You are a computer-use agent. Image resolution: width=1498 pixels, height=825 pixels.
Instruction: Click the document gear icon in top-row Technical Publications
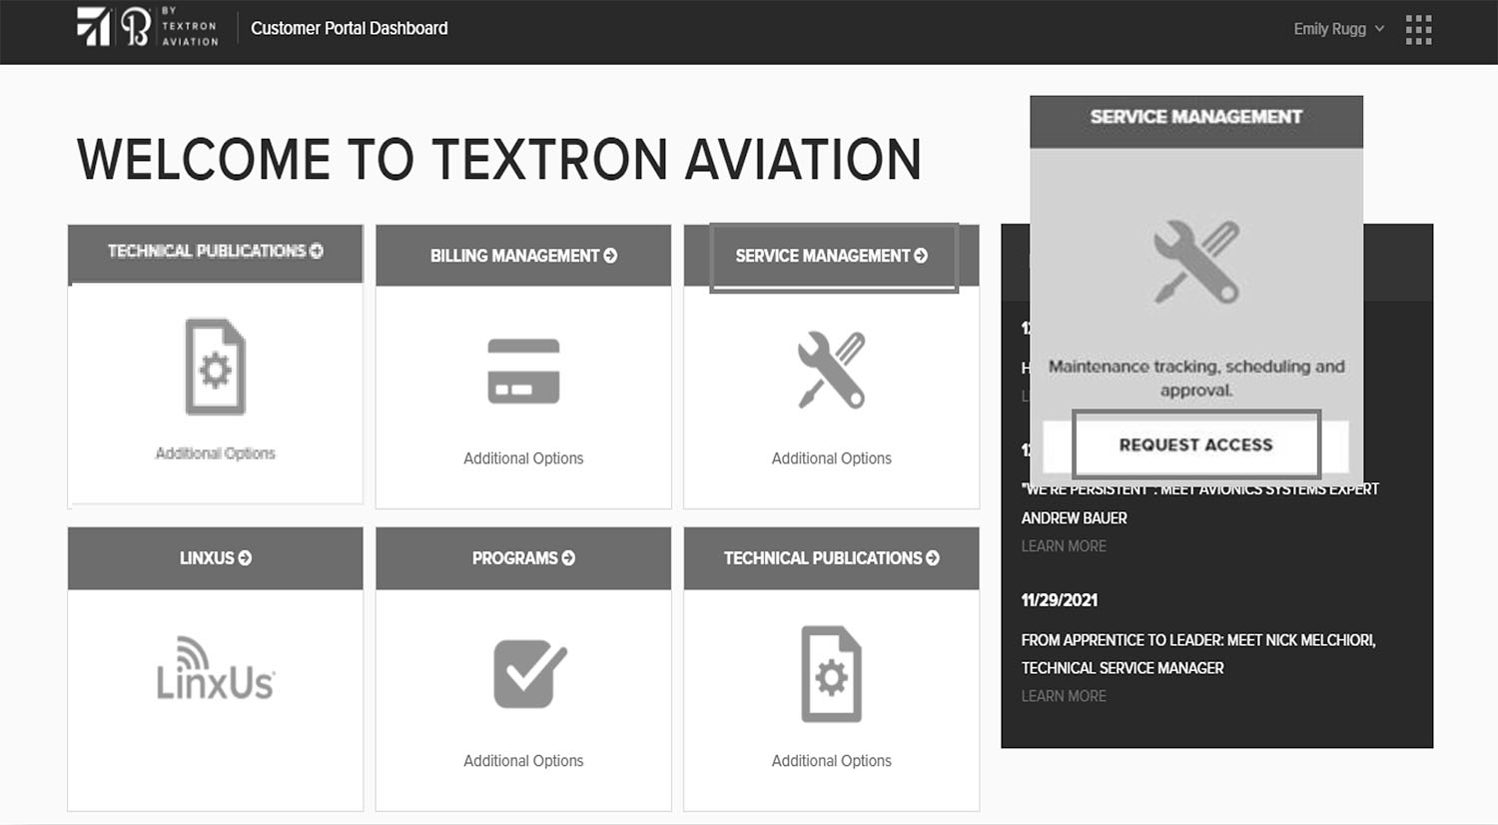[216, 367]
